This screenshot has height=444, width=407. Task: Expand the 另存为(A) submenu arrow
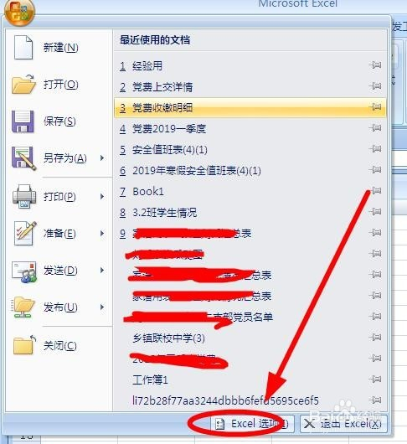coord(102,157)
